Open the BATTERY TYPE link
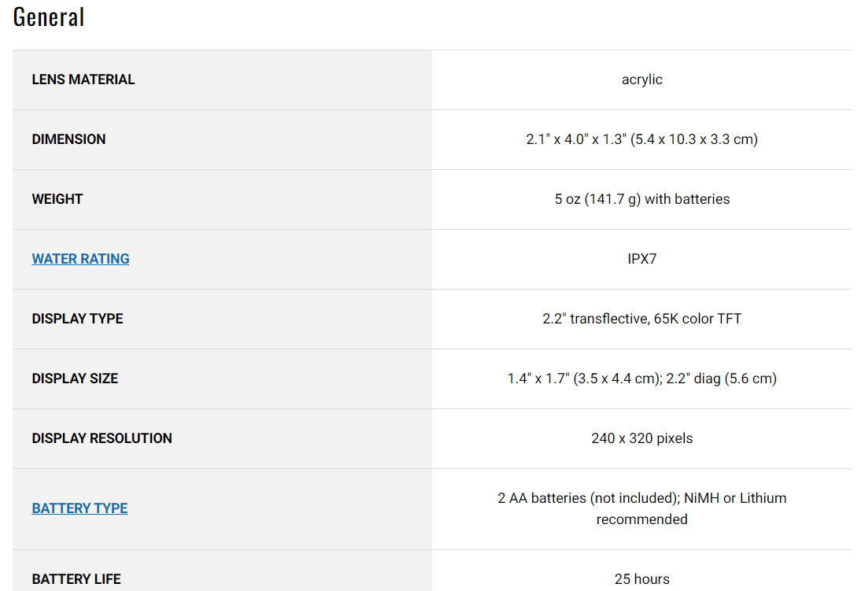The width and height of the screenshot is (865, 591). 79,508
